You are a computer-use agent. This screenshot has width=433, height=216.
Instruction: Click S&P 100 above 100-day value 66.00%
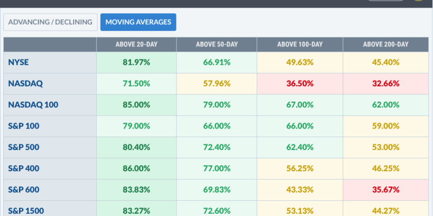pos(300,126)
